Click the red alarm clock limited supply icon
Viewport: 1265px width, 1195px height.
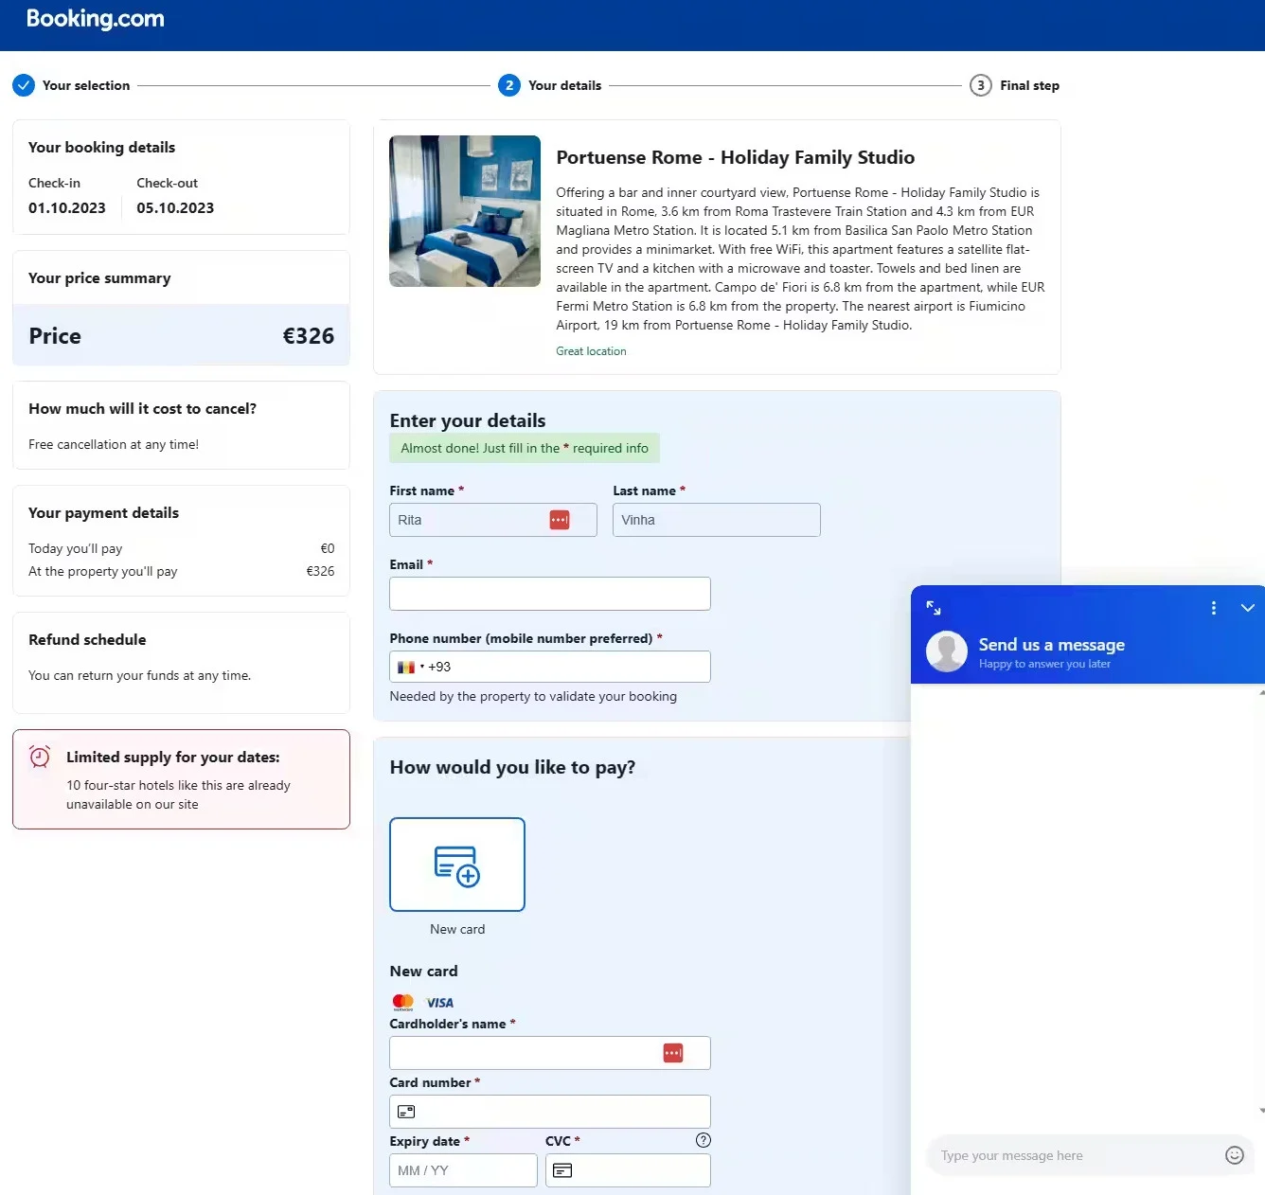click(39, 757)
